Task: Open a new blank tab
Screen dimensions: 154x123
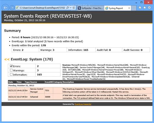Action: click(134, 8)
